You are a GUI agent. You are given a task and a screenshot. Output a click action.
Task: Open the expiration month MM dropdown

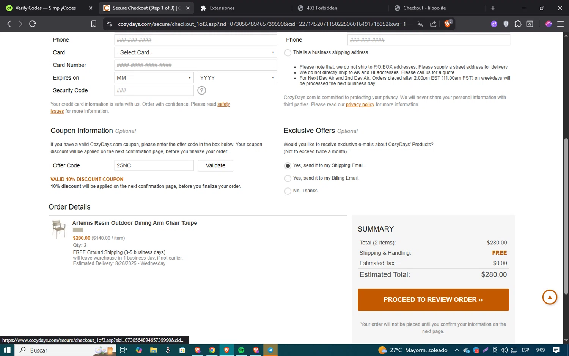pos(154,78)
